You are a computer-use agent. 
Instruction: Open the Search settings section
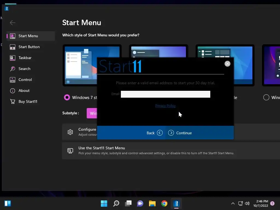(31, 69)
